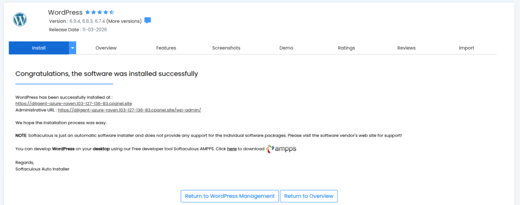Click Return to WordPress Management button
This screenshot has width=520, height=205.
pyautogui.click(x=230, y=196)
